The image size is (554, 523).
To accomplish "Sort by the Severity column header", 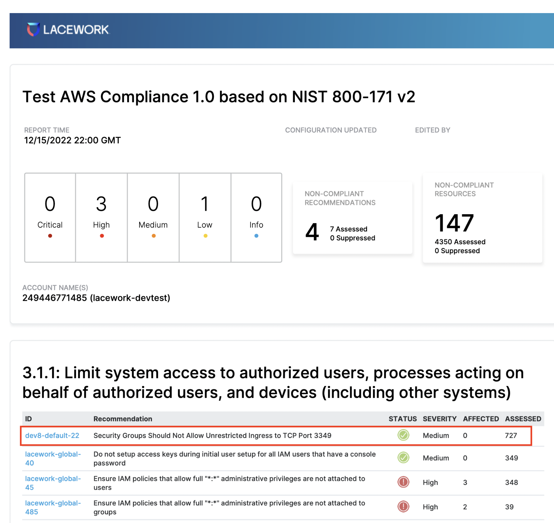I will (x=439, y=419).
